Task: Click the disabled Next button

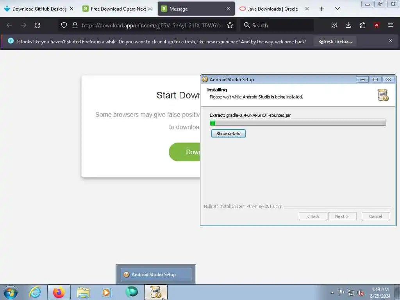Action: (x=342, y=216)
